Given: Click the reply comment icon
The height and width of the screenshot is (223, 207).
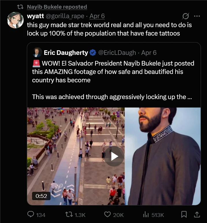Looking at the screenshot, I should click(x=31, y=215).
